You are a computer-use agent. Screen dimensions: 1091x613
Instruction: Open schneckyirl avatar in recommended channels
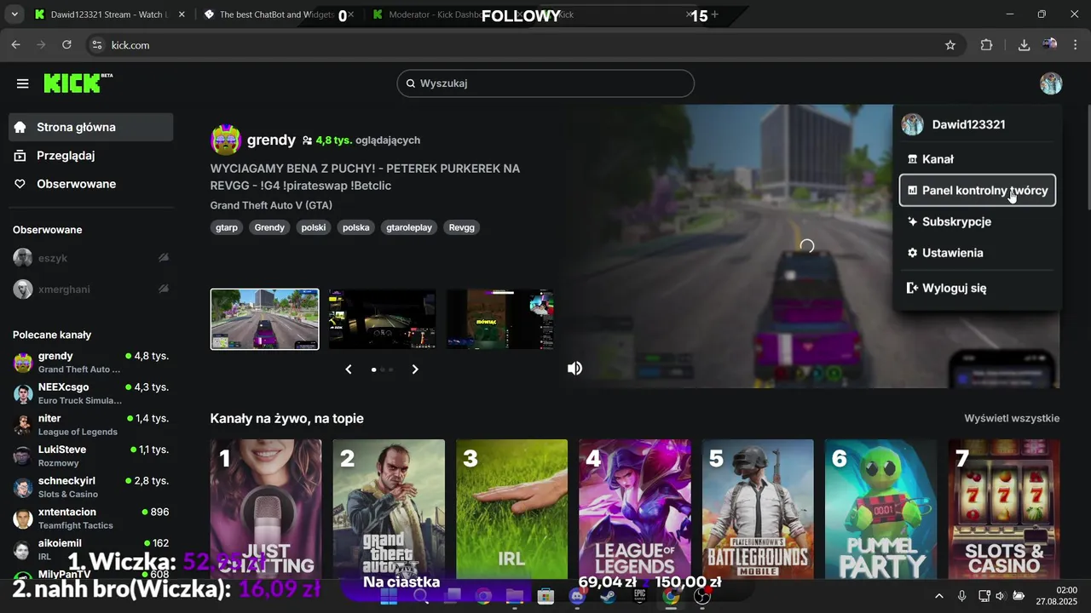click(23, 487)
